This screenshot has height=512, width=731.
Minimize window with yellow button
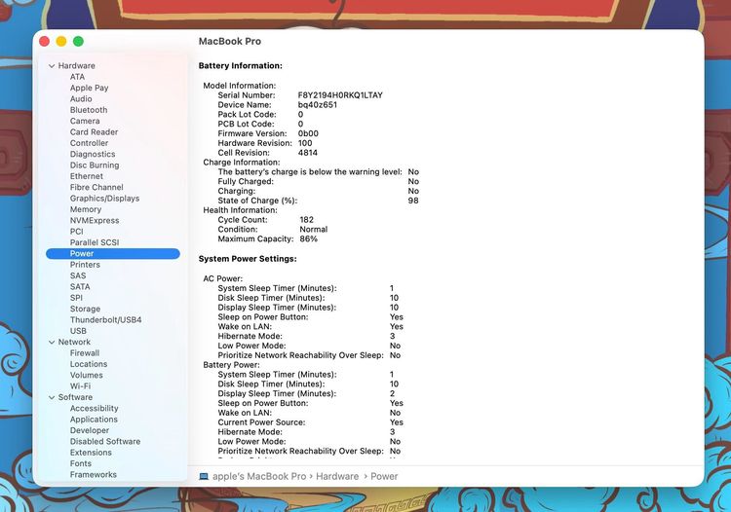coord(61,42)
